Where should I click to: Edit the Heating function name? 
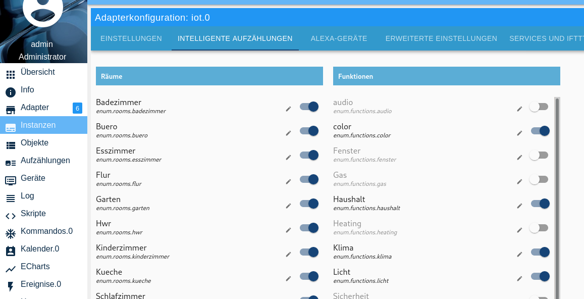click(x=519, y=230)
